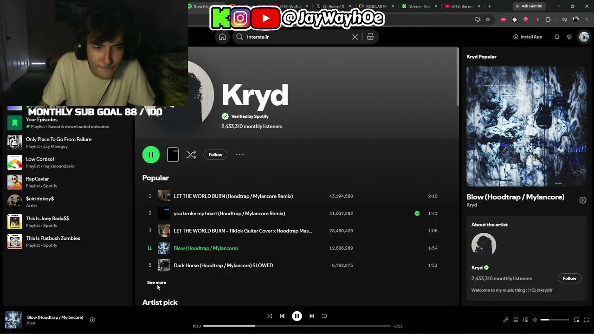Pause playback with the large green button

pos(151,154)
